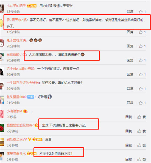The image size is (151, 163).
Task: Thumbs-up 一生都在考证的会计狗's comment
Action: (x=142, y=89)
